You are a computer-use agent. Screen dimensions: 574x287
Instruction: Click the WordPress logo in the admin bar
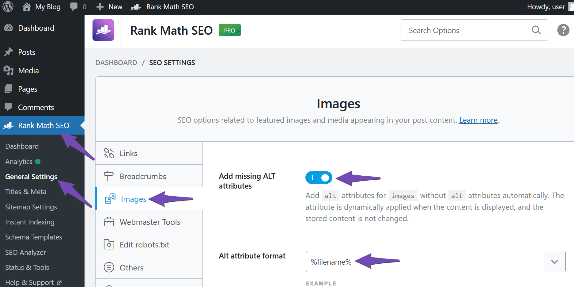tap(8, 6)
